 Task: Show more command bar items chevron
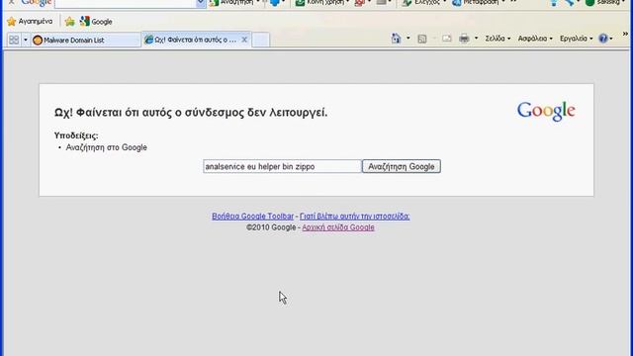[x=625, y=34]
